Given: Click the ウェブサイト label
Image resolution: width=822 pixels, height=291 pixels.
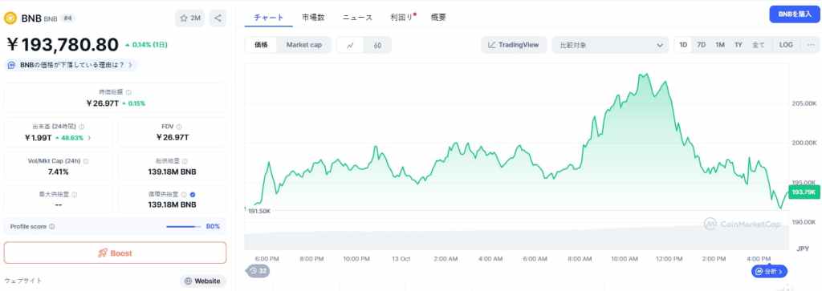Looking at the screenshot, I should (x=23, y=281).
